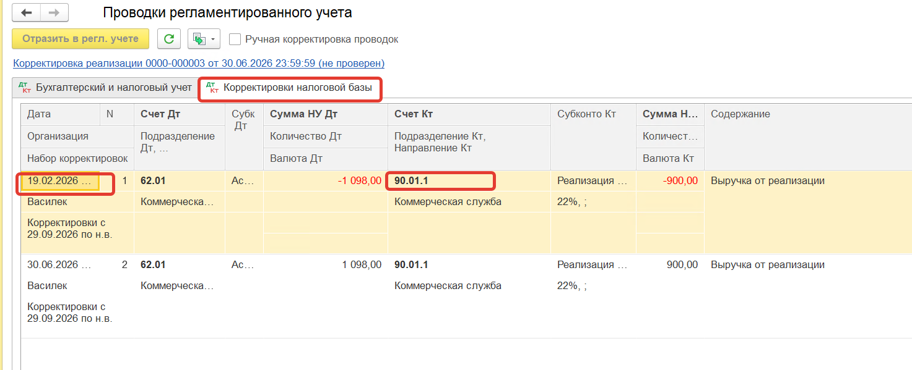Go forward using the right arrow
This screenshot has height=370, width=912.
coord(54,12)
